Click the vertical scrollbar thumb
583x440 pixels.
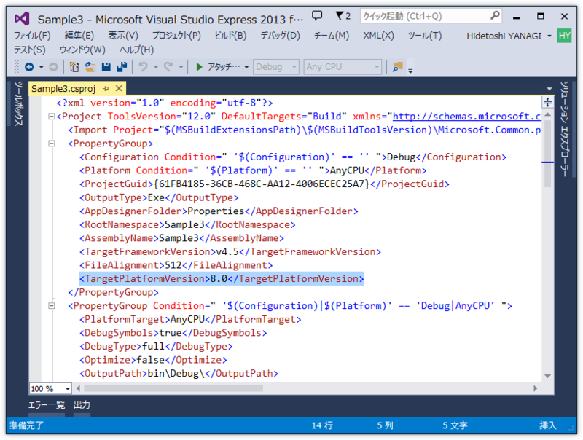coord(547,154)
